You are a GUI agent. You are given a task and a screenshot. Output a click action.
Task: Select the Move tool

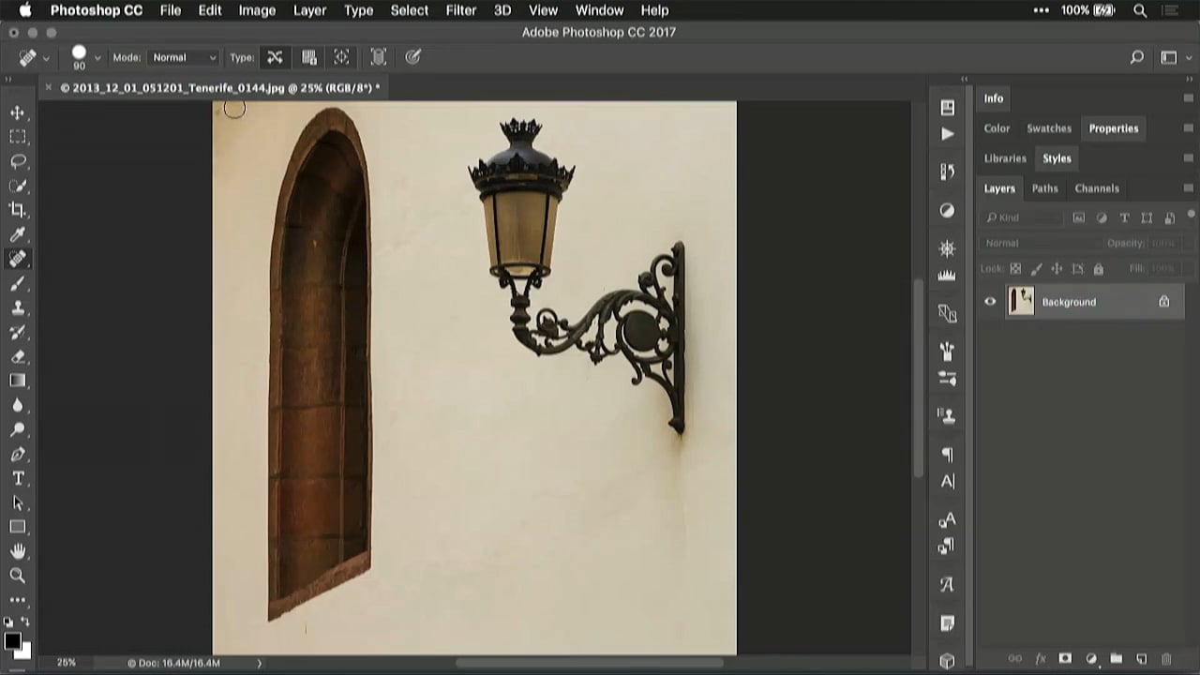[x=18, y=112]
